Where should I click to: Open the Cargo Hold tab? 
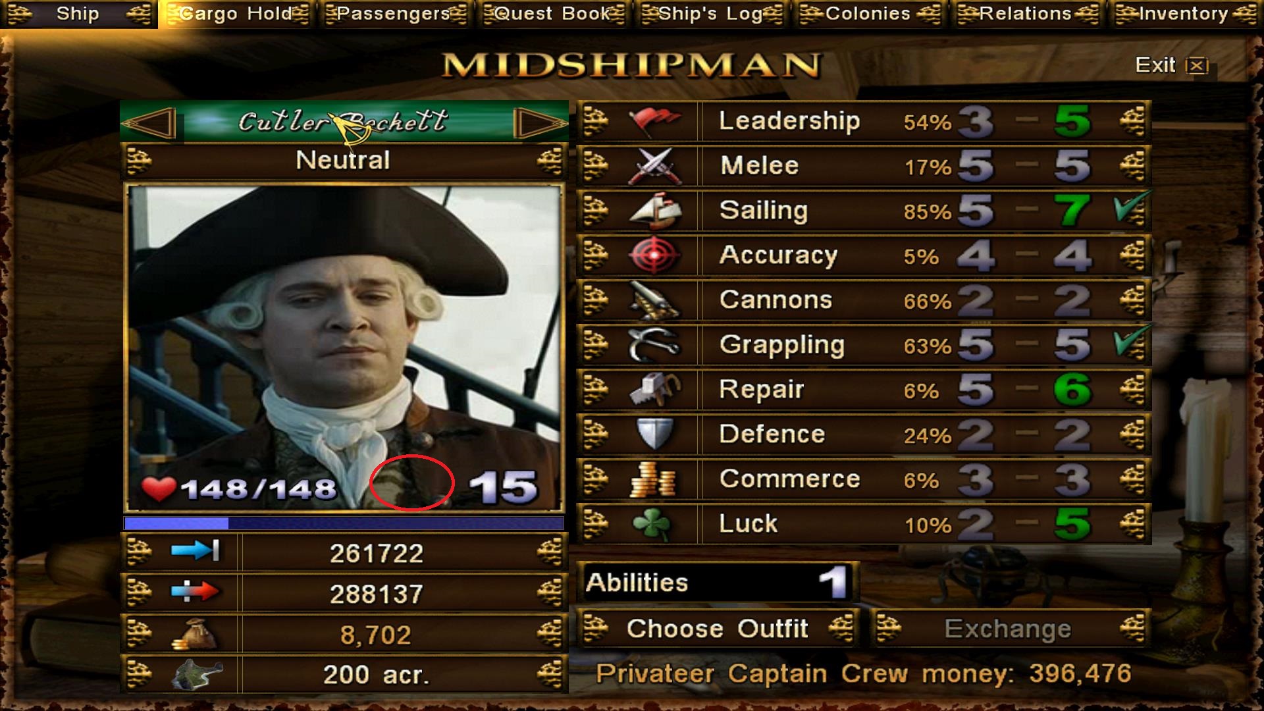236,14
